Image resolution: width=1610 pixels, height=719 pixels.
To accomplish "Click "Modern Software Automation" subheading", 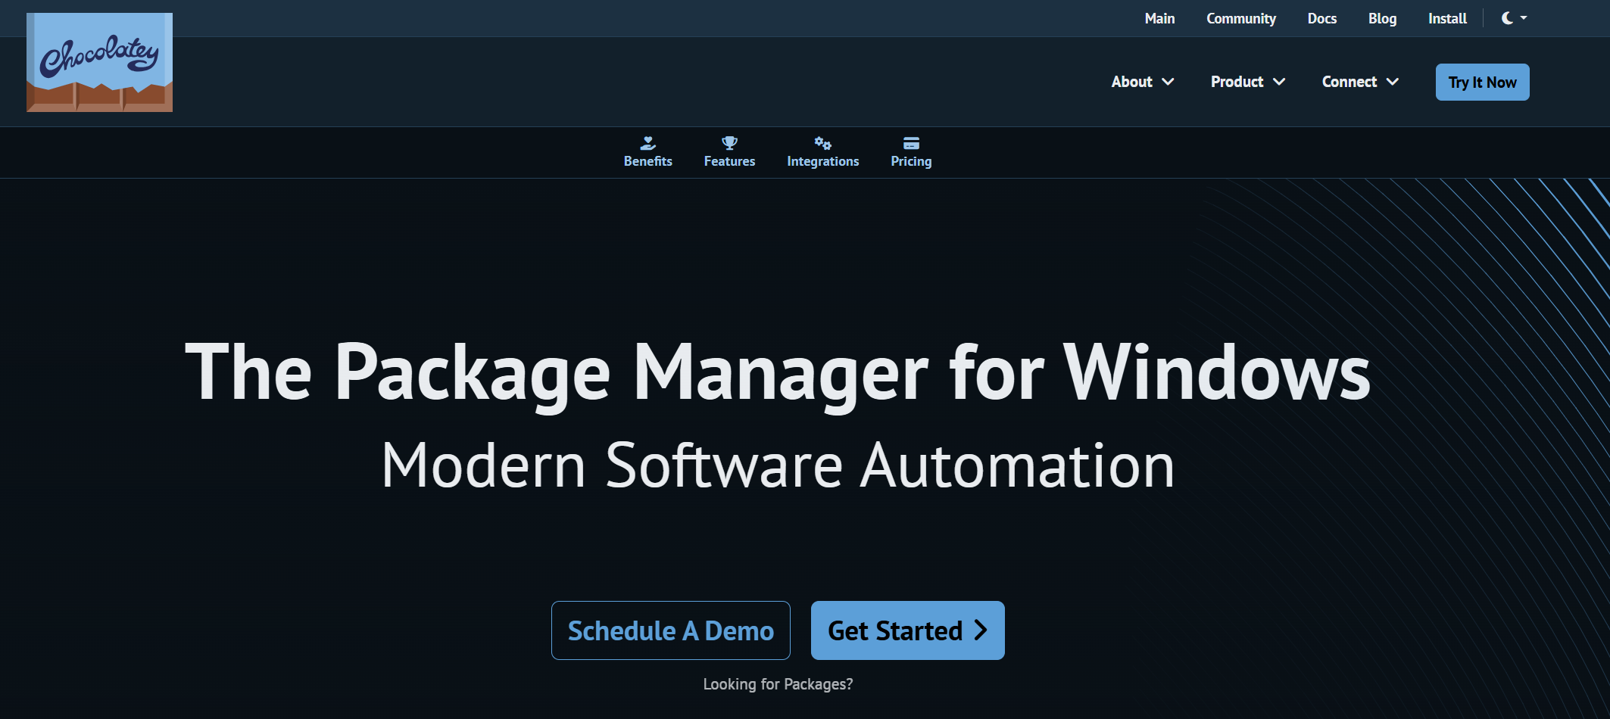I will pos(778,465).
